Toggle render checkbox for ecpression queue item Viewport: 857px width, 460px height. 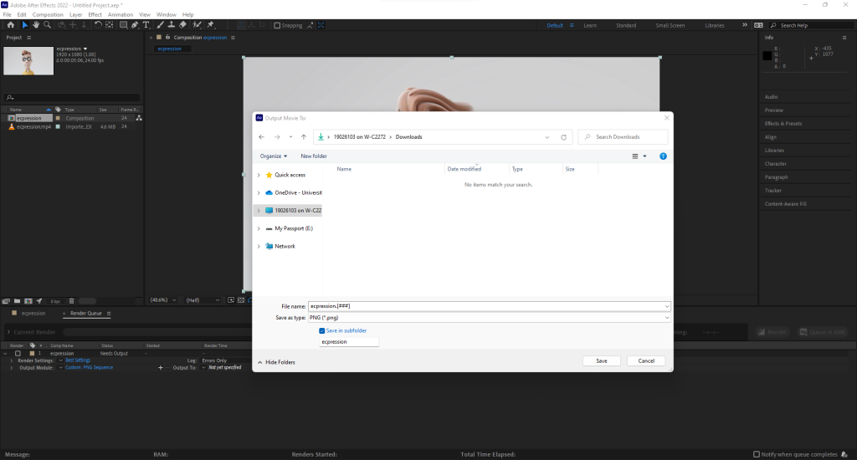[x=18, y=354]
